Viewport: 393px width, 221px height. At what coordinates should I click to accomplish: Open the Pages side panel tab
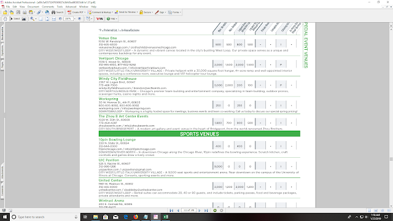[x=2, y=65]
